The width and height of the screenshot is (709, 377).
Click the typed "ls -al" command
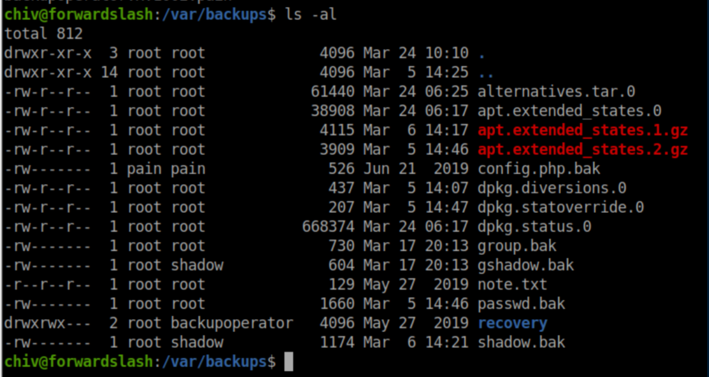coord(311,14)
